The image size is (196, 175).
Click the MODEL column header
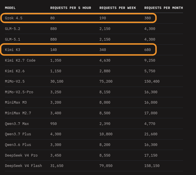coord(10,8)
